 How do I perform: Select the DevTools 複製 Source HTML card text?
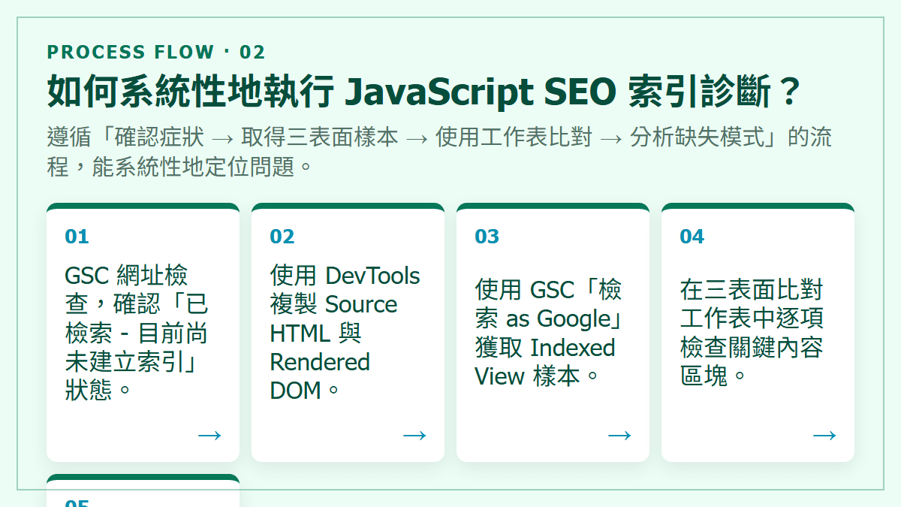(345, 333)
